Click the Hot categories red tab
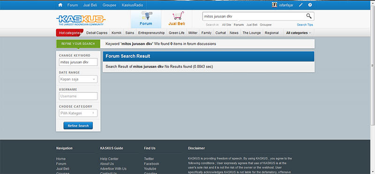 pyautogui.click(x=69, y=33)
